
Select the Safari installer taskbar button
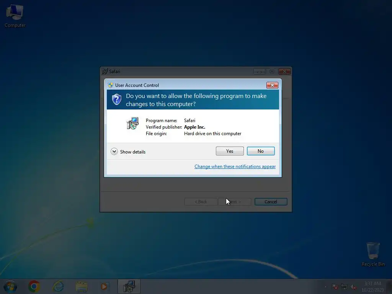tap(129, 286)
